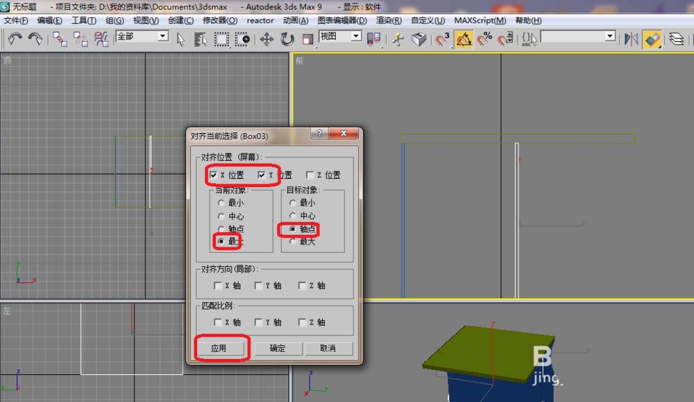Open the 工具(T) menu
Image resolution: width=694 pixels, height=402 pixels.
84,20
